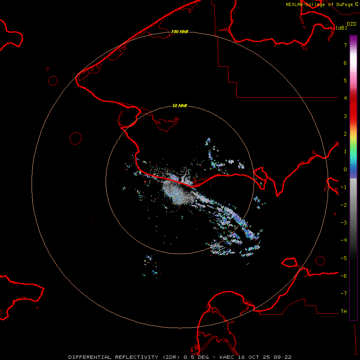Click the "2" value on color scale
The image size is (360, 360).
pyautogui.click(x=345, y=134)
